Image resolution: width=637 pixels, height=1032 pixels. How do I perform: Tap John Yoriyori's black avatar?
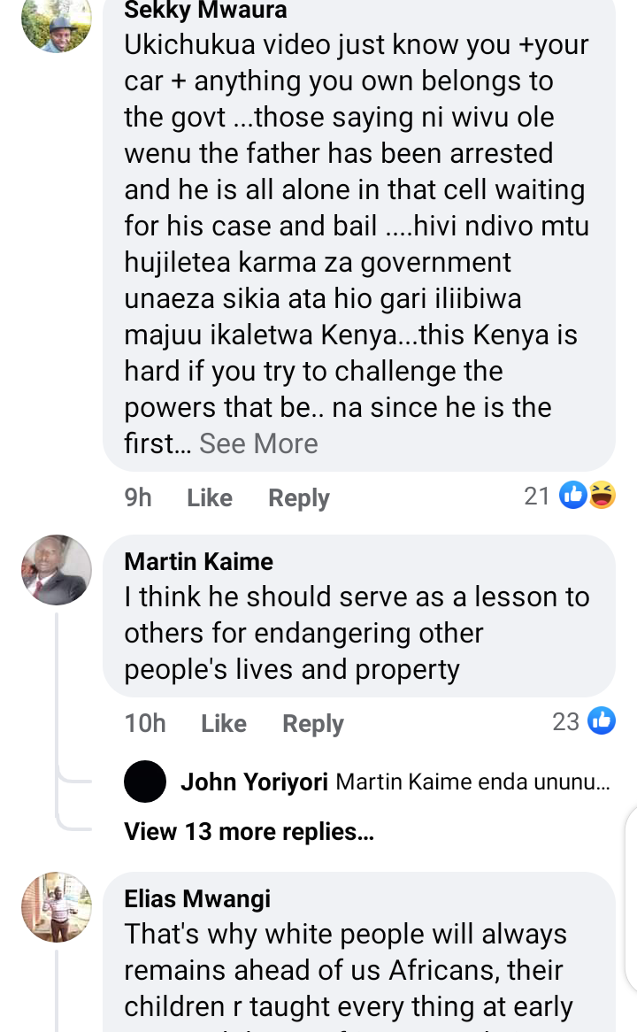(x=145, y=782)
